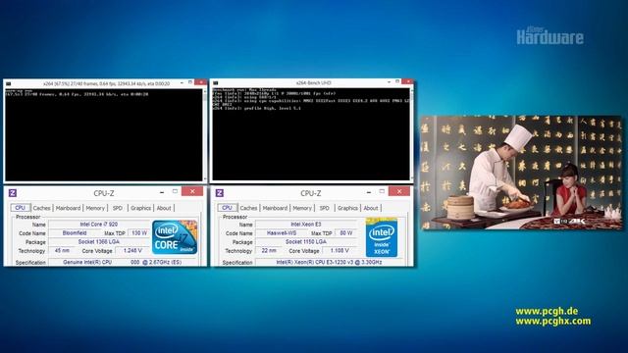Close the left CPU-Z window

tap(192, 191)
